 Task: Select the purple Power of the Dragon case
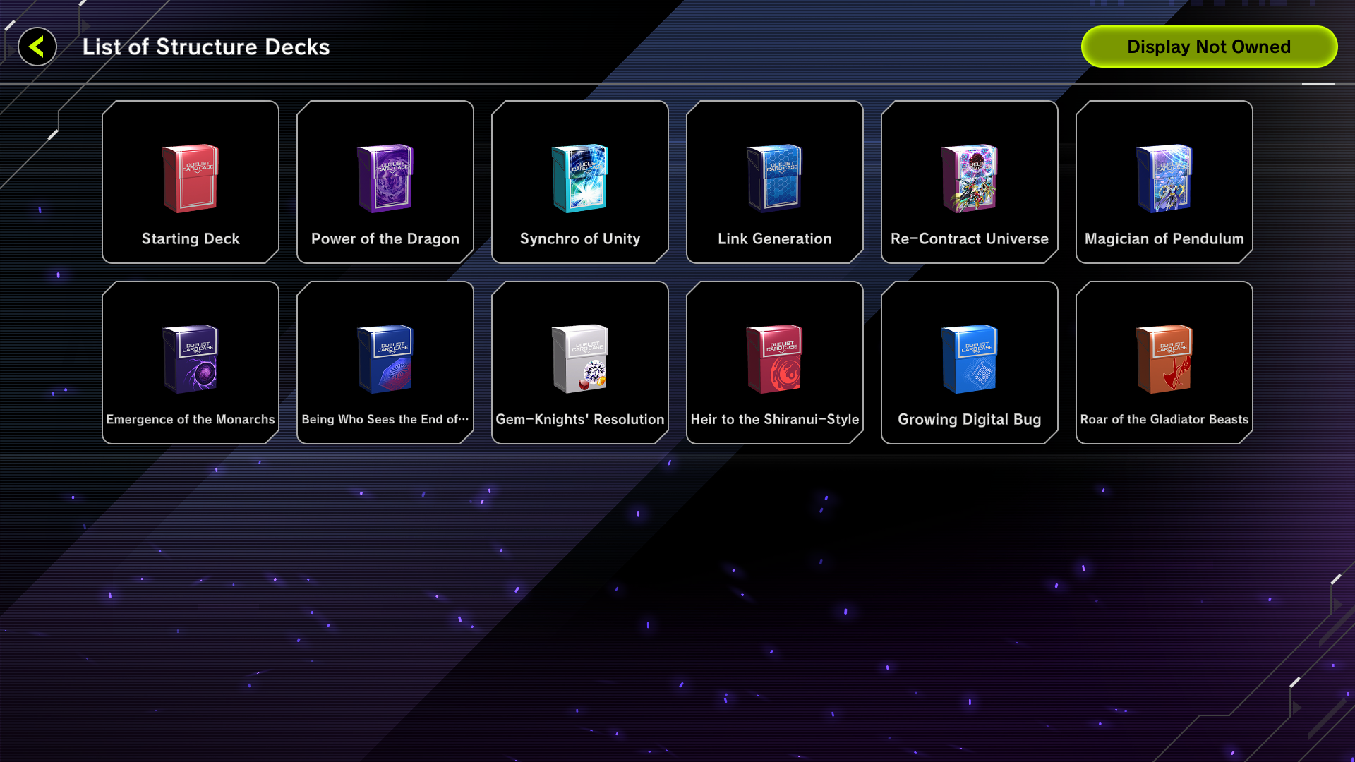(385, 179)
